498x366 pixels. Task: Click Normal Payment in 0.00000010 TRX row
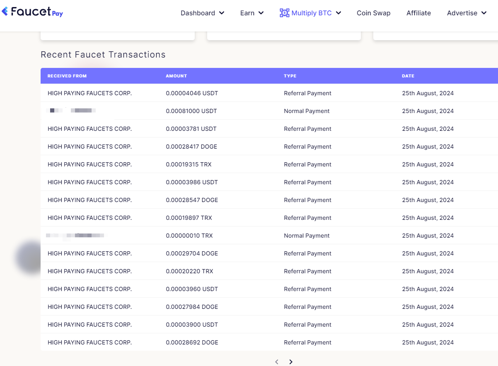point(307,236)
